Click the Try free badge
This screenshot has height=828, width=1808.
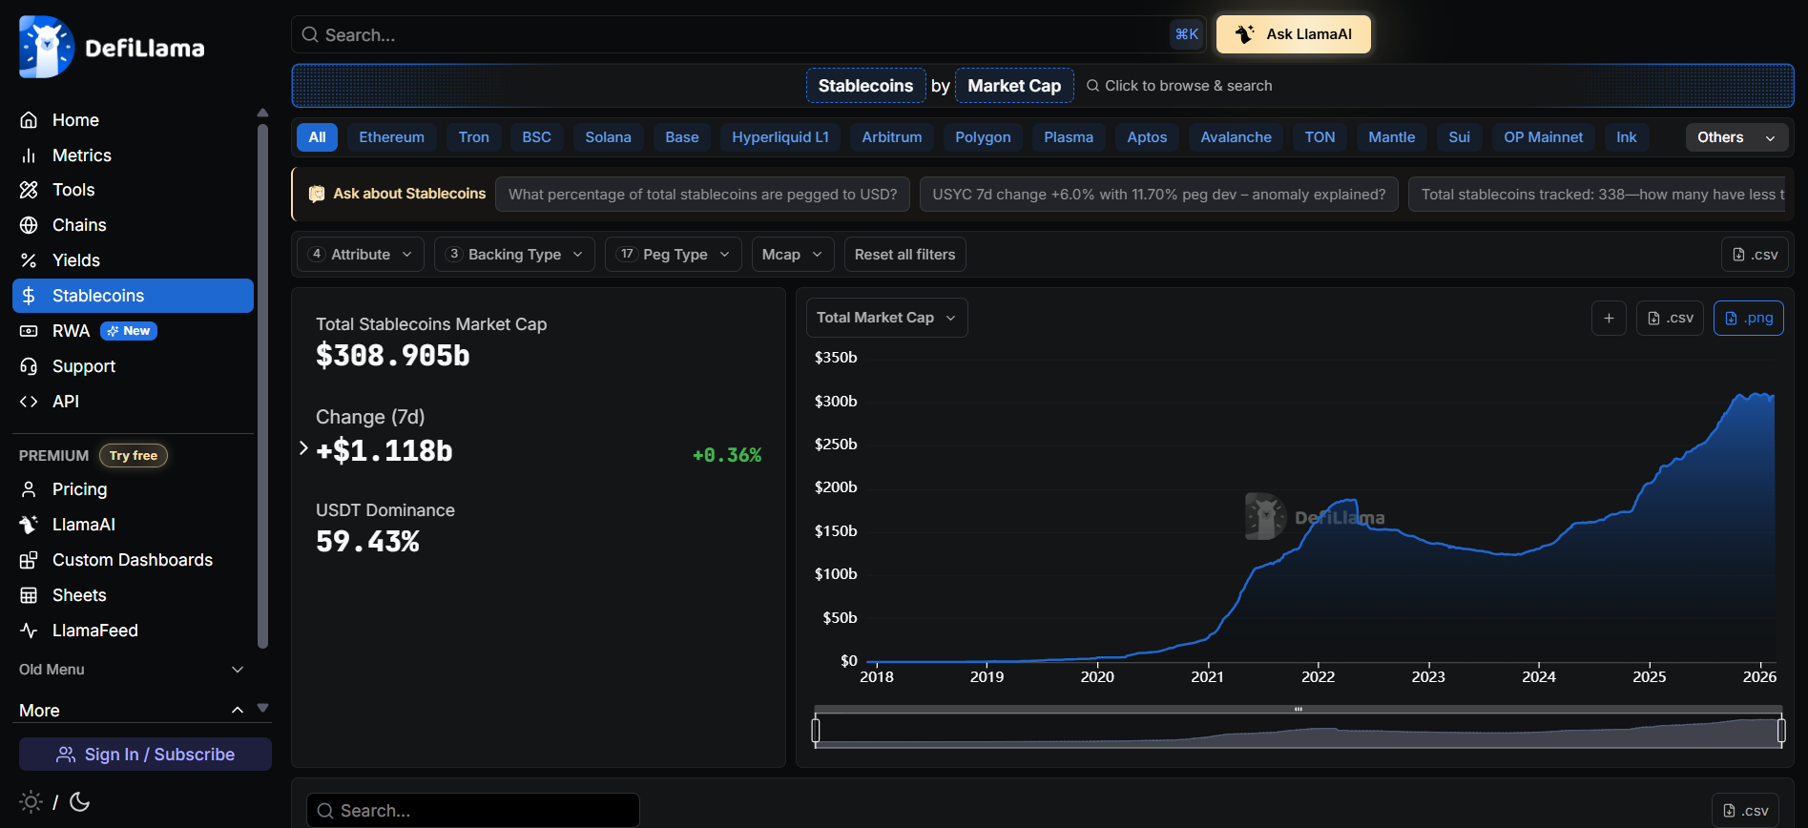click(134, 456)
